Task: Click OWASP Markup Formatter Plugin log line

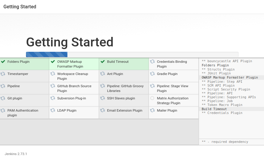Action: 230,77
